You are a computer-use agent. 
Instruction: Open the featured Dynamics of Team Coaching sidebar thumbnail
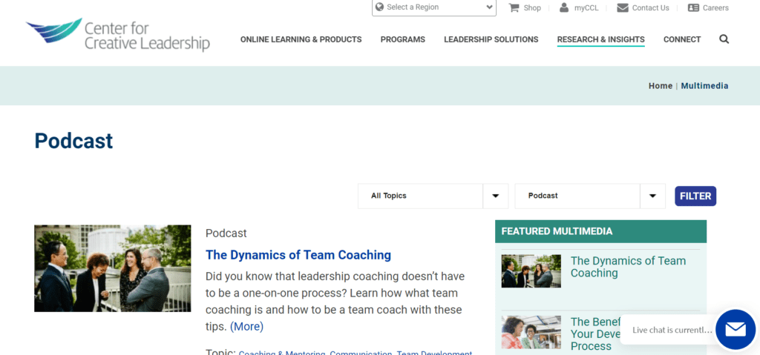pyautogui.click(x=531, y=271)
